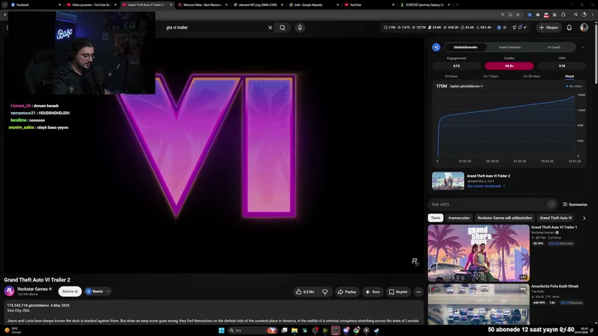This screenshot has height=336, width=598.
Task: Expand the Remix dropdown arrow
Action: (108, 291)
